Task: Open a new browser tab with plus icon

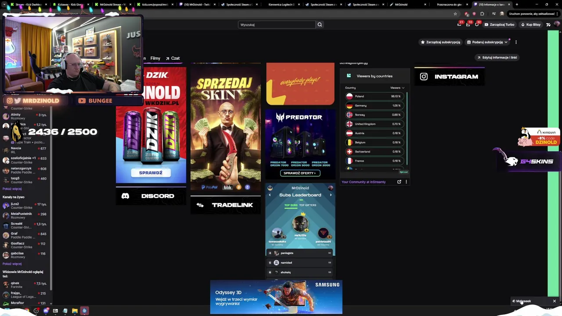Action: click(x=517, y=4)
